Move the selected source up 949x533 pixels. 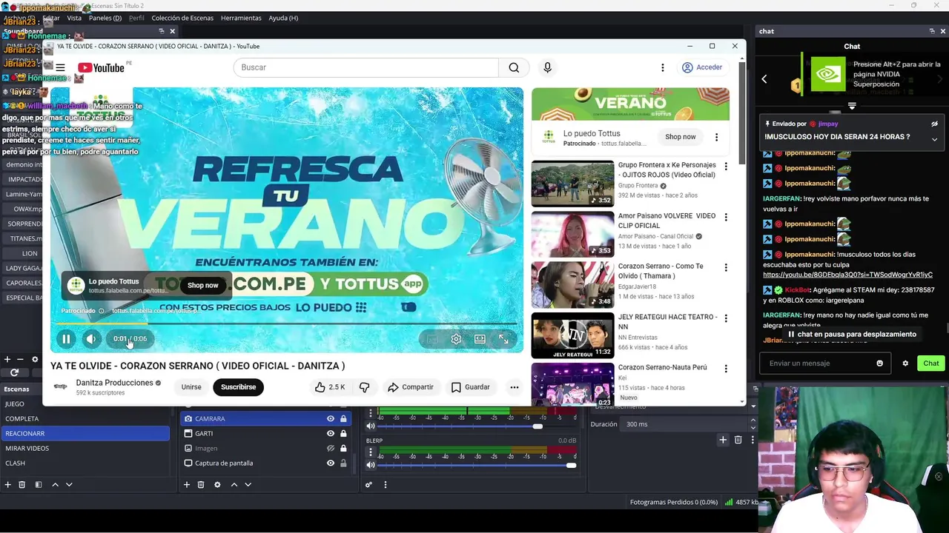tap(234, 485)
